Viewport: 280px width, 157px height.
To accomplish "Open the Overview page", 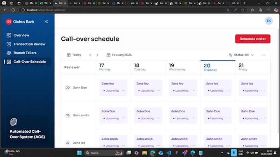I will click(x=18, y=35).
